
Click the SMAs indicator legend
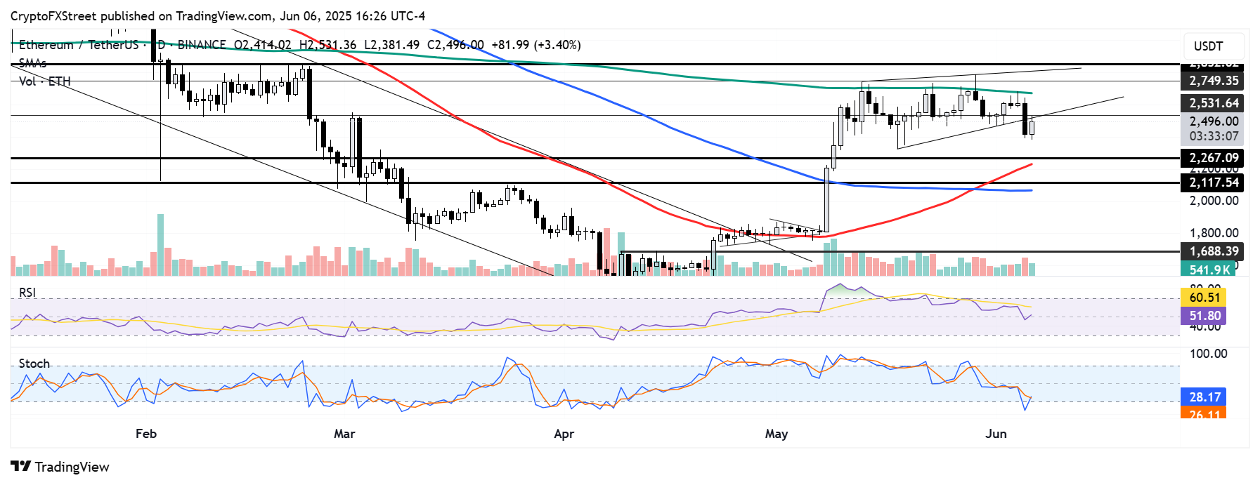click(x=32, y=63)
